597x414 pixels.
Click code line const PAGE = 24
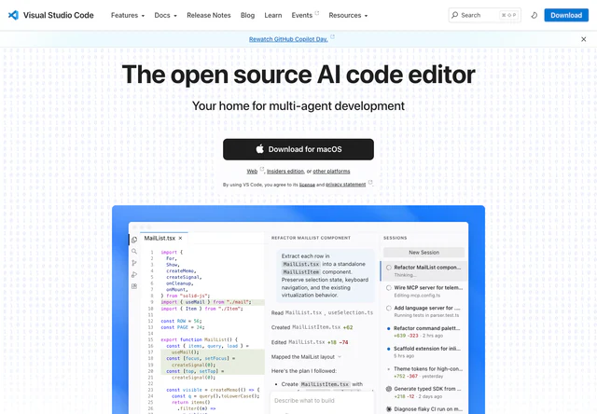pyautogui.click(x=183, y=327)
